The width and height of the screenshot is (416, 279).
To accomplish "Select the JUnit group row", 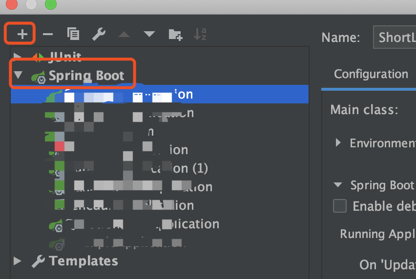I will pyautogui.click(x=160, y=57).
